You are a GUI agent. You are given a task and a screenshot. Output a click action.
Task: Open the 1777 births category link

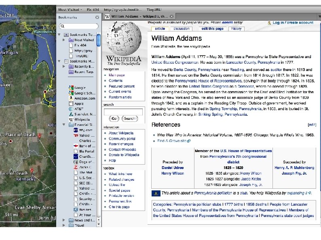(233, 205)
